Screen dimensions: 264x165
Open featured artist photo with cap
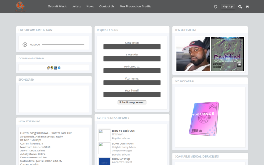click(x=193, y=54)
